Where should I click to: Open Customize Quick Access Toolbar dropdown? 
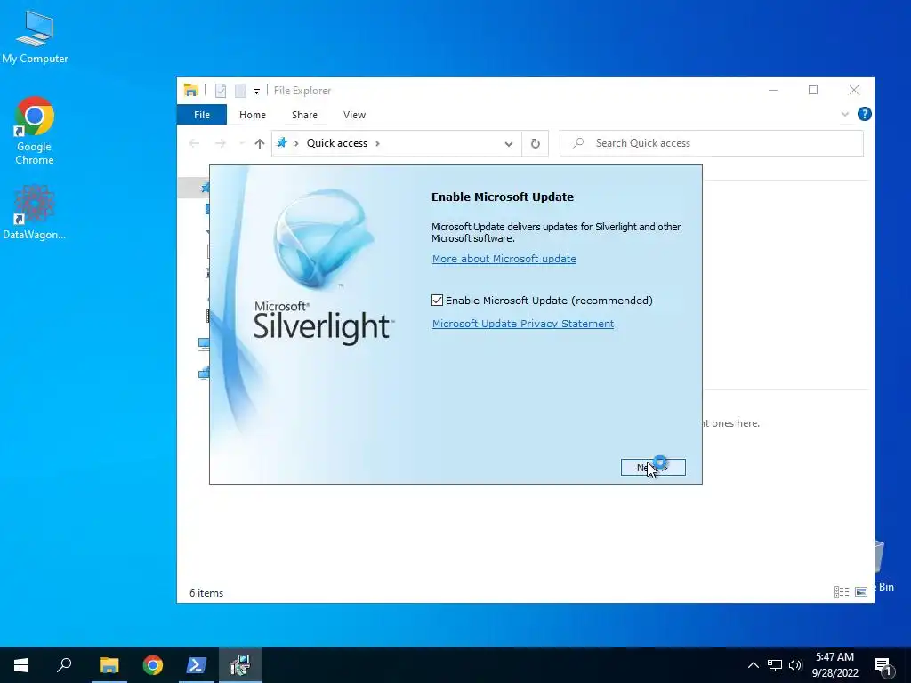coord(256,92)
